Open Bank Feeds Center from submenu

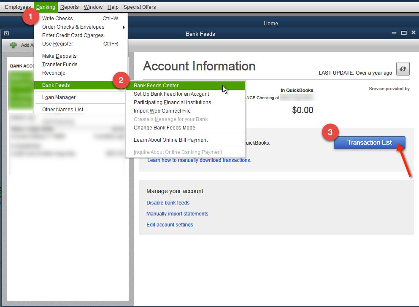coord(186,86)
